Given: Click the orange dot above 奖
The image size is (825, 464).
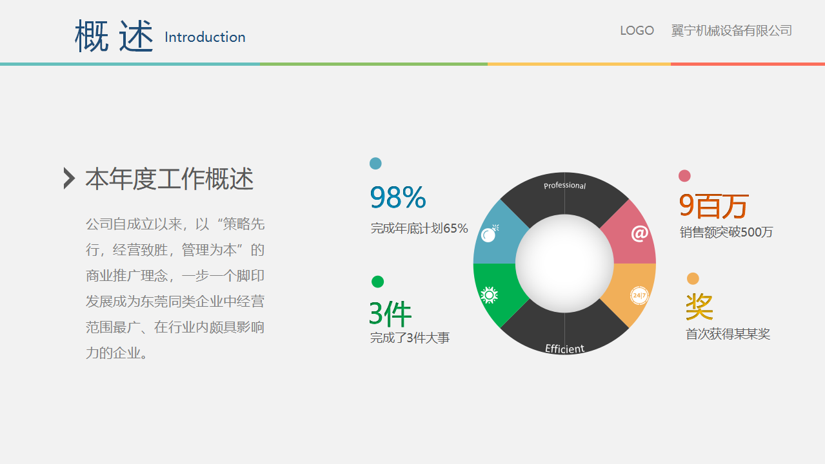Looking at the screenshot, I should (693, 278).
